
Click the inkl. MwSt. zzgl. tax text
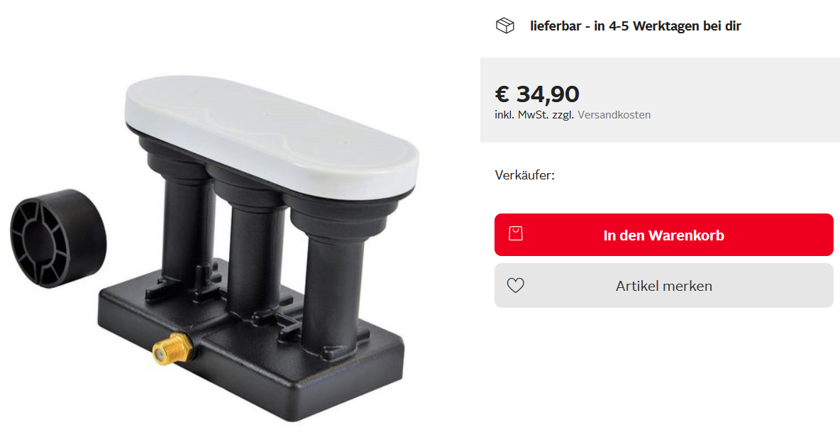click(534, 115)
